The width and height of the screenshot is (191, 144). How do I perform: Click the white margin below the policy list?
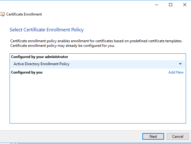point(98,127)
